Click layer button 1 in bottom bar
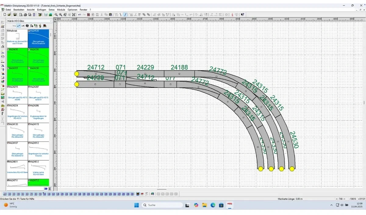 point(5,194)
